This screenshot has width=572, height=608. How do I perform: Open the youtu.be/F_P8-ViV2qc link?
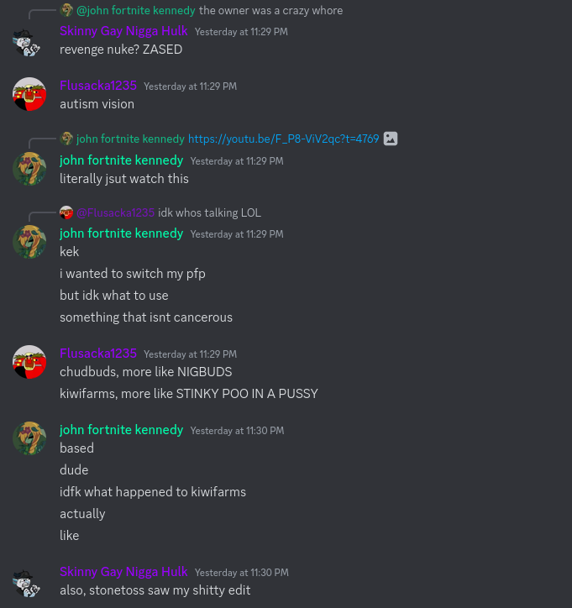283,139
